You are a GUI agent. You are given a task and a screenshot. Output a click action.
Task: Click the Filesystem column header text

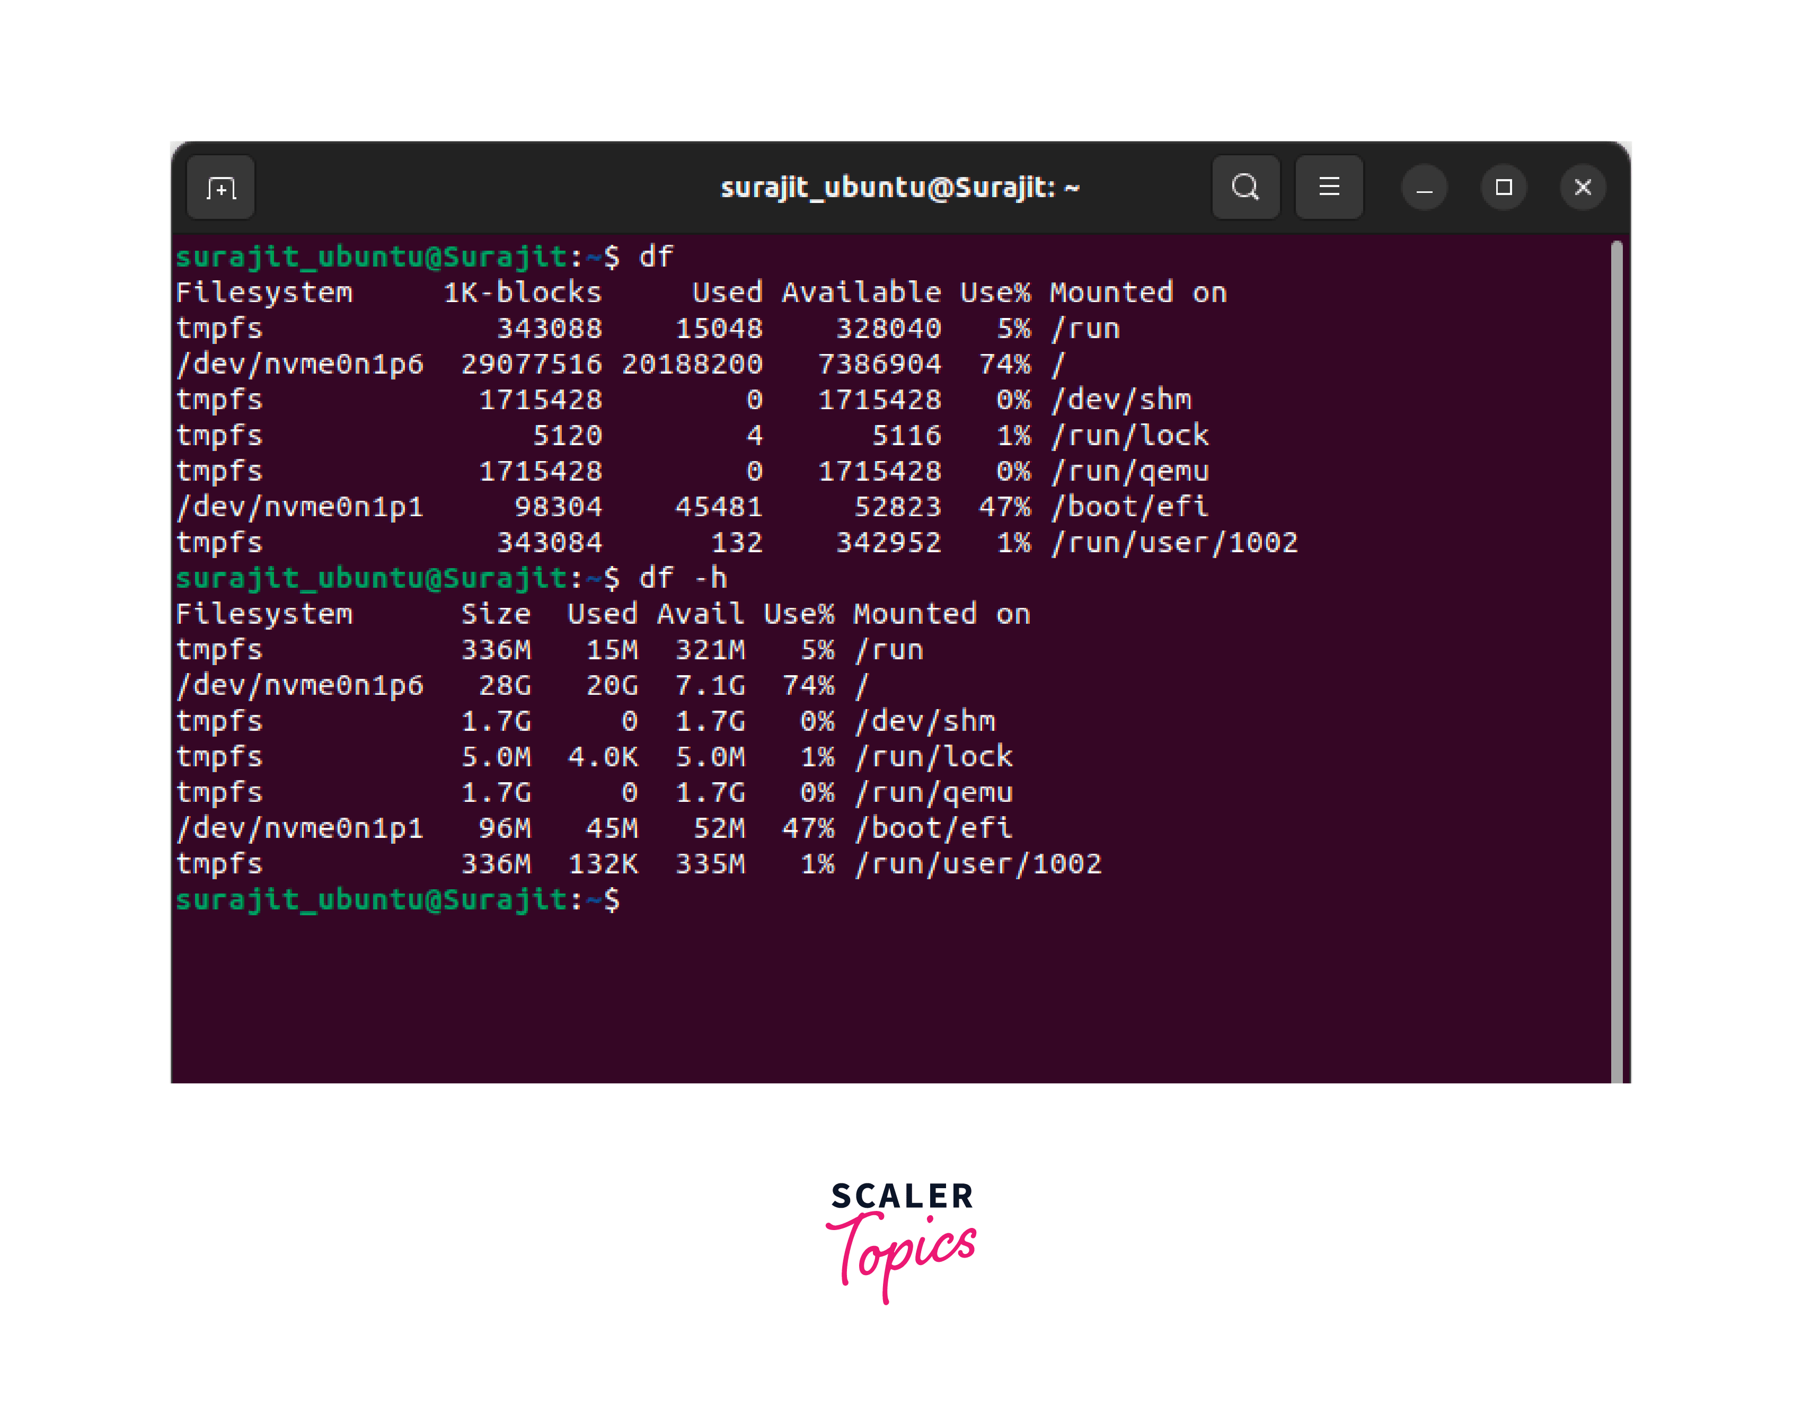click(265, 292)
